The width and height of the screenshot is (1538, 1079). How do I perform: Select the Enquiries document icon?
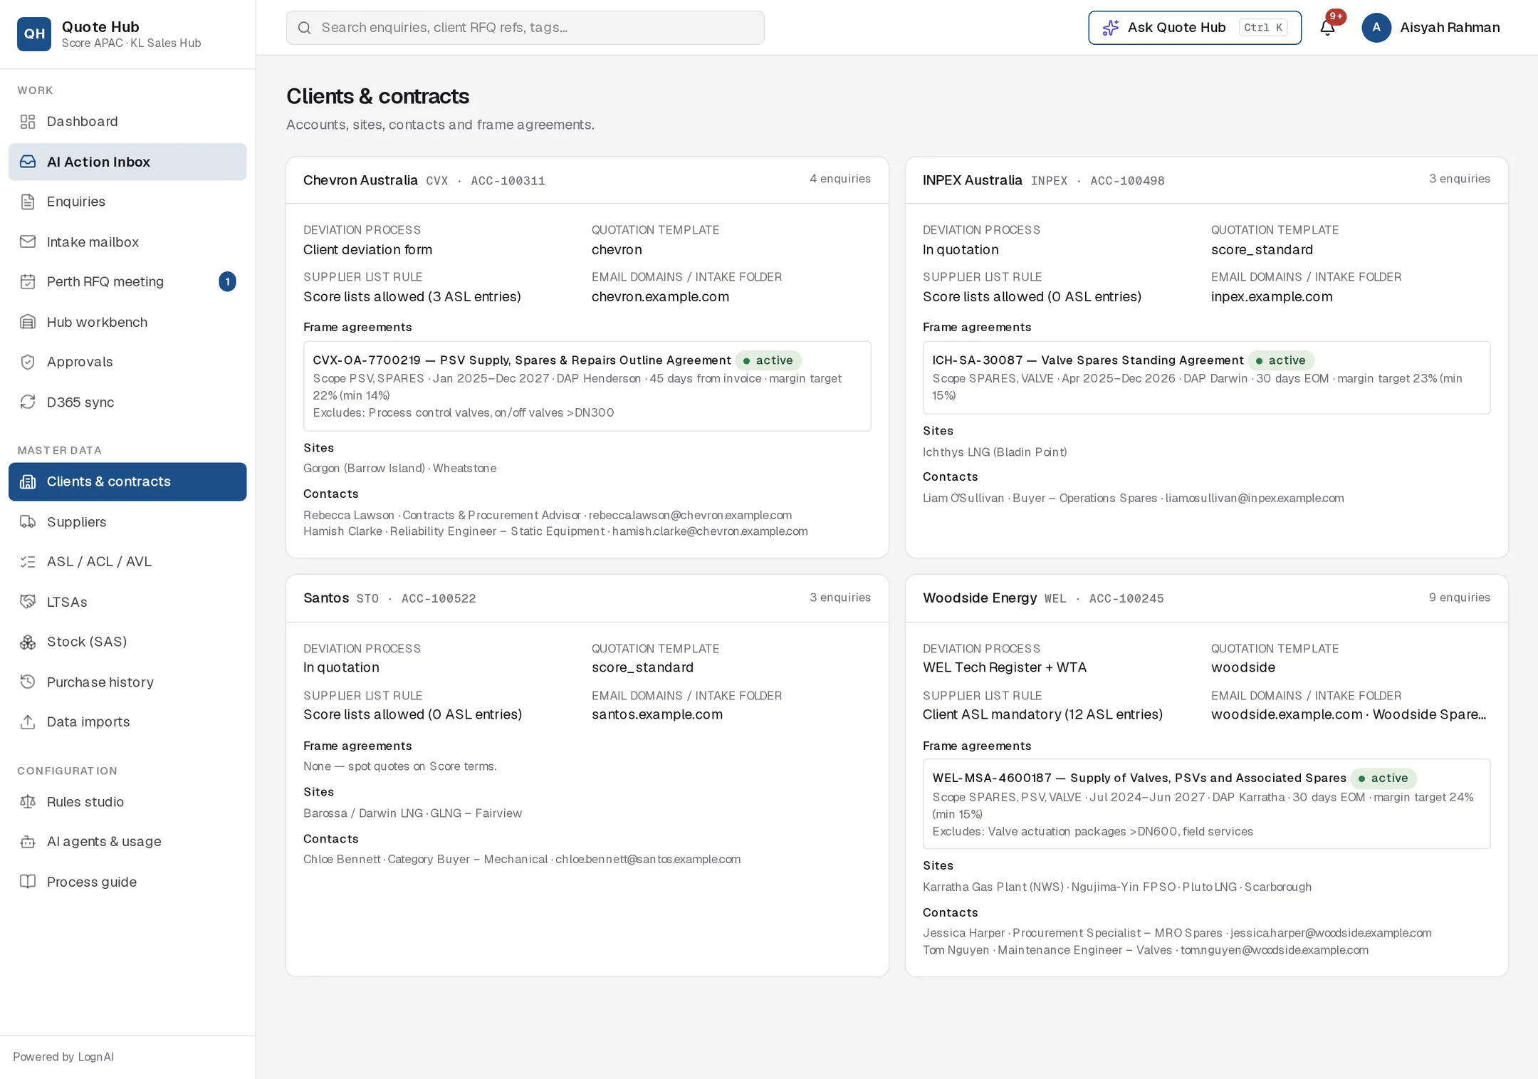click(28, 202)
